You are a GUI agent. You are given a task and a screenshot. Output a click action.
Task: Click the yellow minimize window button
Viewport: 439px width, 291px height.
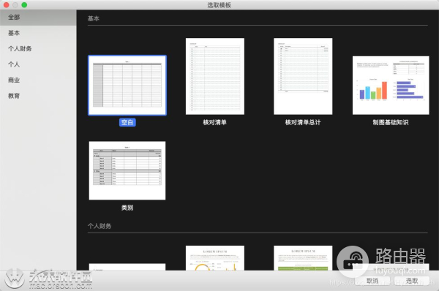tap(15, 5)
